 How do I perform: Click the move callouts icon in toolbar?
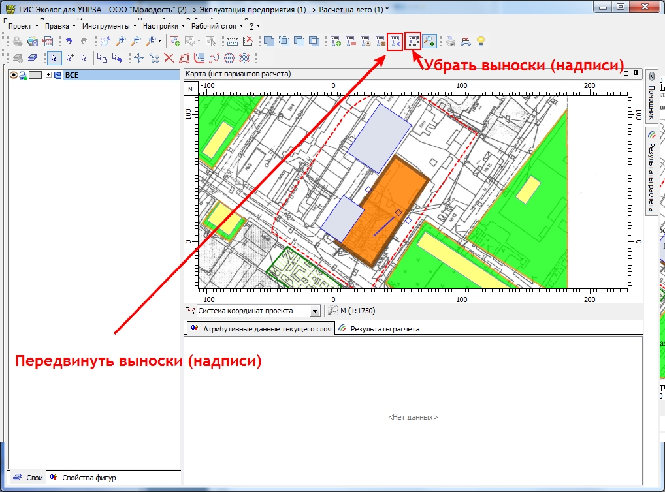point(395,41)
